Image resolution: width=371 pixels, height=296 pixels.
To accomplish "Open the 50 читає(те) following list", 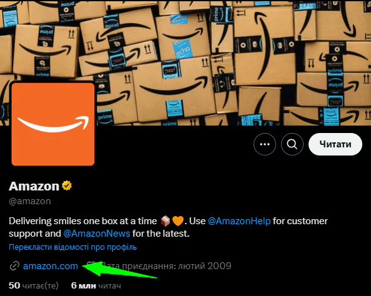I will pyautogui.click(x=33, y=285).
